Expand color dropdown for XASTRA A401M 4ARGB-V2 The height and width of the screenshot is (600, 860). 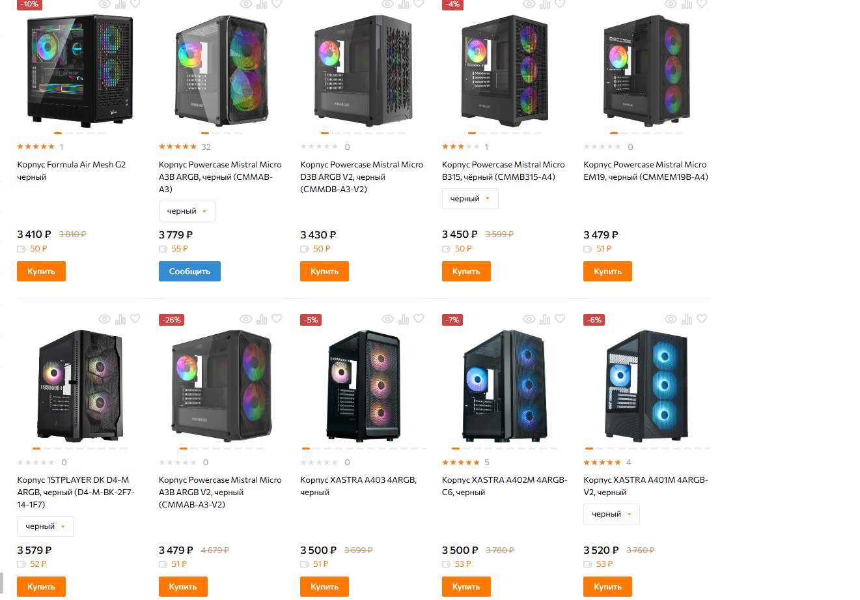point(611,514)
